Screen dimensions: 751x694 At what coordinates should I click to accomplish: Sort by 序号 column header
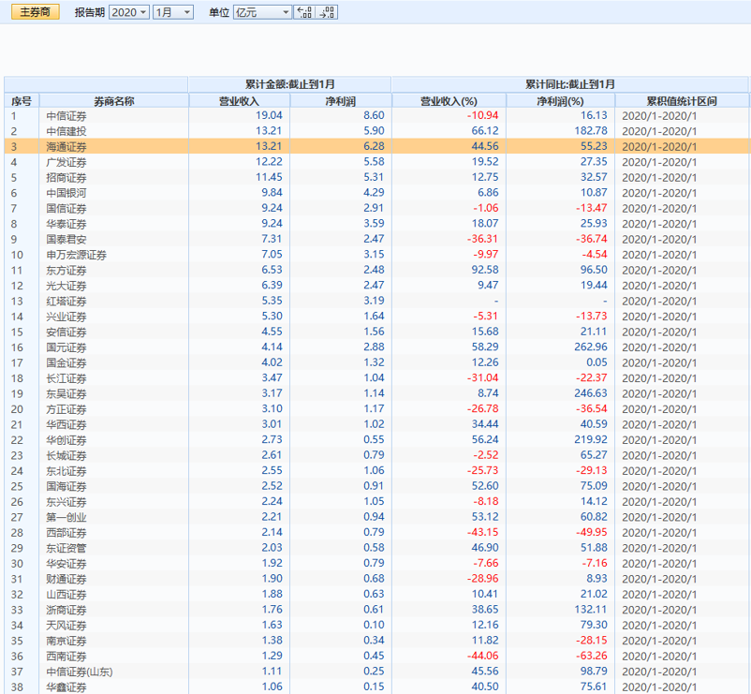tap(22, 101)
